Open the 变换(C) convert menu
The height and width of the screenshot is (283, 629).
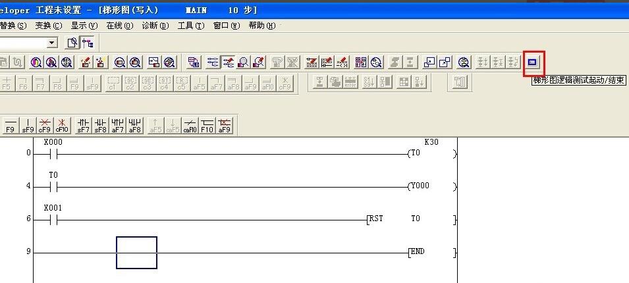pos(48,26)
